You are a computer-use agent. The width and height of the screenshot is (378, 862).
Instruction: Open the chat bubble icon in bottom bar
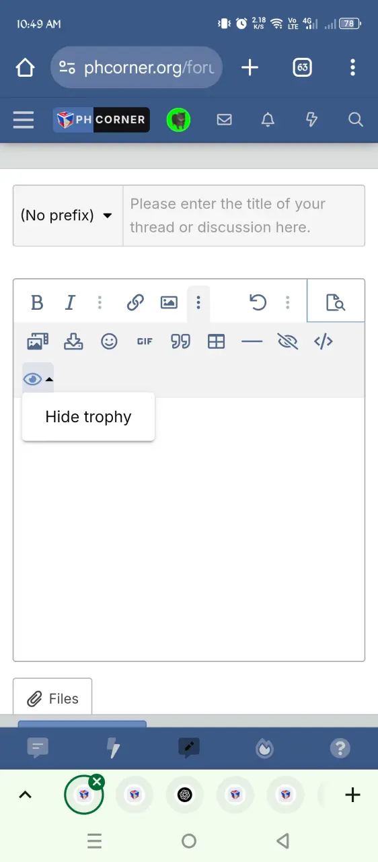(x=38, y=748)
